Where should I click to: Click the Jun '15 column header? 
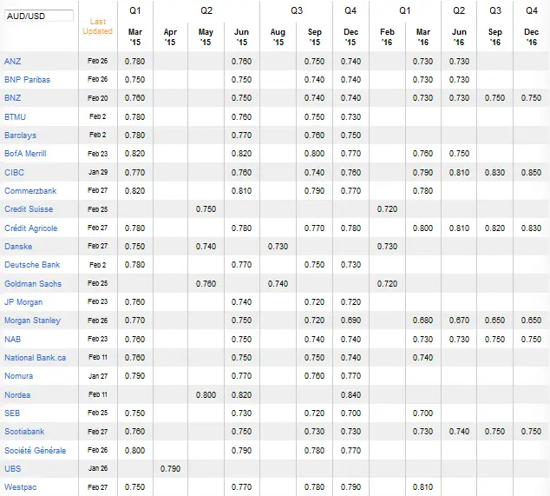241,37
